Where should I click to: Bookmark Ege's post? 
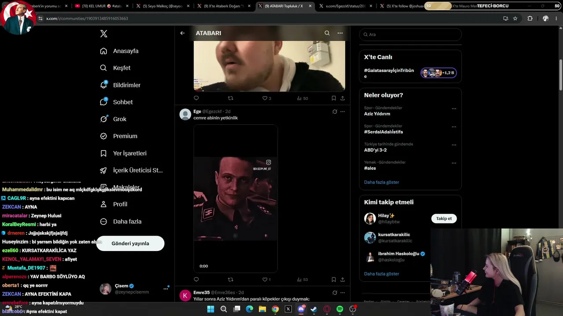(x=334, y=280)
